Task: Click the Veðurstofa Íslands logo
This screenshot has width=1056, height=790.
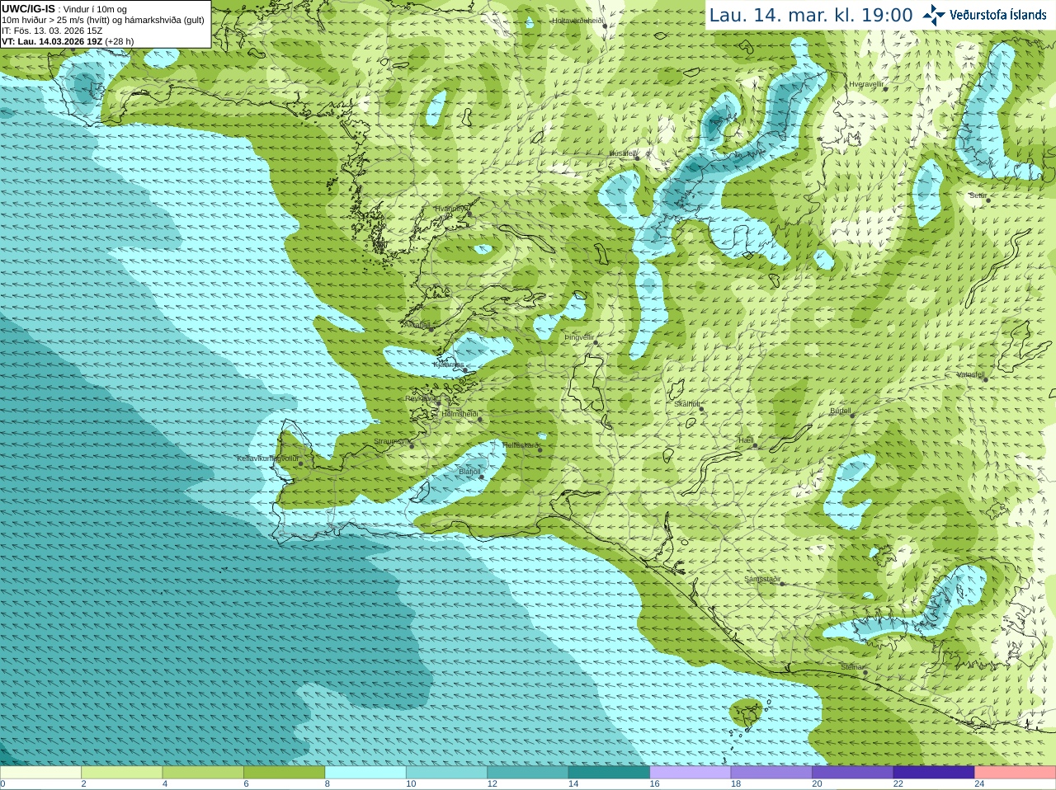Action: point(984,15)
